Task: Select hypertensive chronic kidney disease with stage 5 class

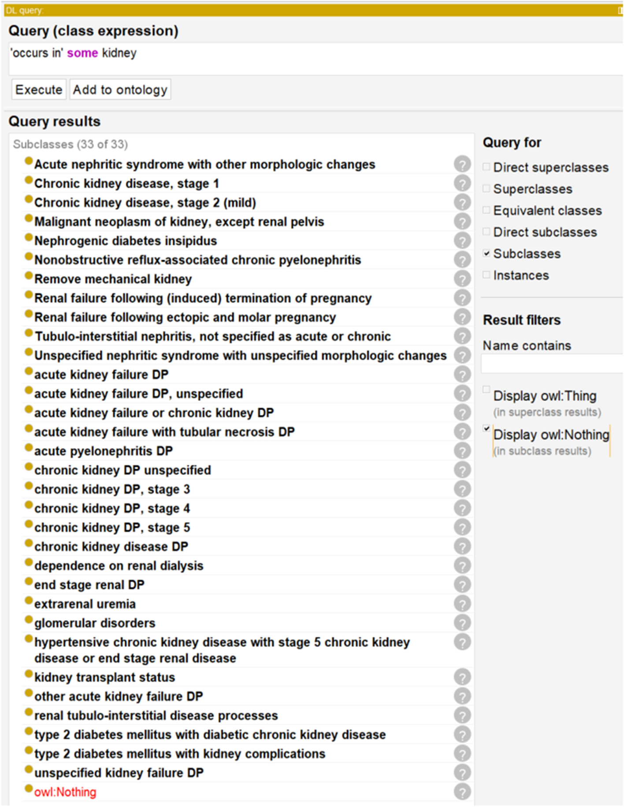Action: pyautogui.click(x=222, y=650)
